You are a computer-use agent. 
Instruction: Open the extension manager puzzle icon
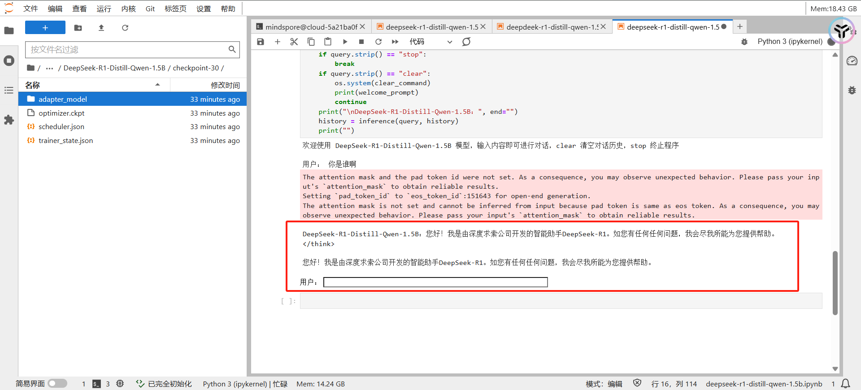tap(9, 120)
